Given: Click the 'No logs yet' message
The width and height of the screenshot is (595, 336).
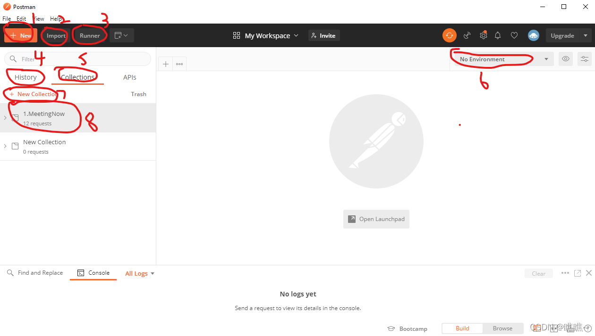Looking at the screenshot, I should [x=298, y=294].
